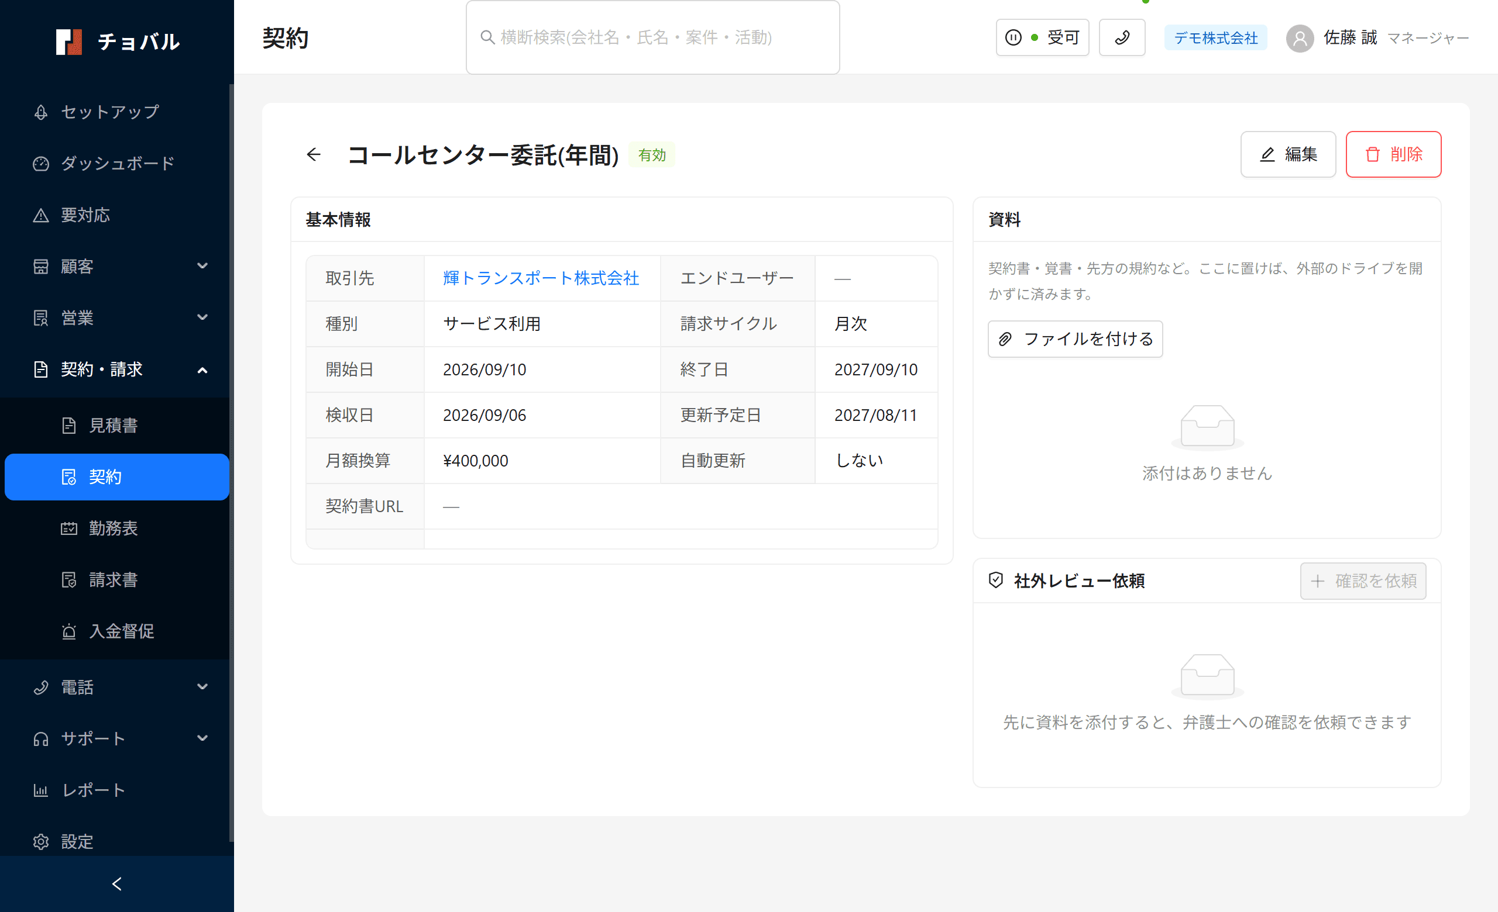Click the 有効 status badge
Viewport: 1498px width, 912px height.
(x=652, y=155)
